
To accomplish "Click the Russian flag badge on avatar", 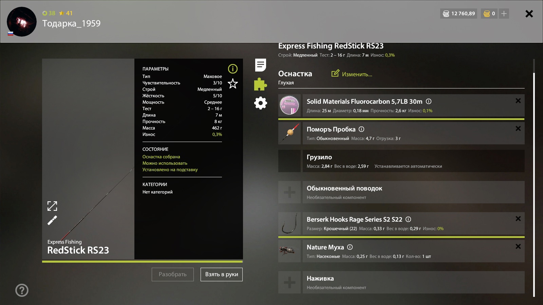I will point(11,34).
